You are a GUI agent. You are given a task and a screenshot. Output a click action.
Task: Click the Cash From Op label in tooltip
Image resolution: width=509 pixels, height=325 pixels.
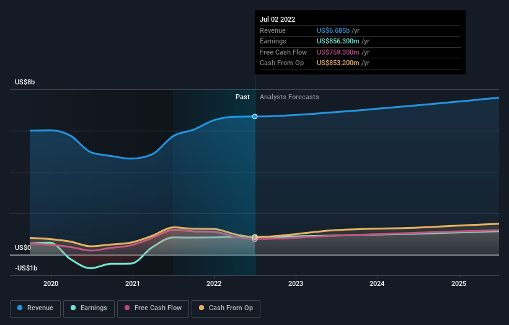click(281, 63)
